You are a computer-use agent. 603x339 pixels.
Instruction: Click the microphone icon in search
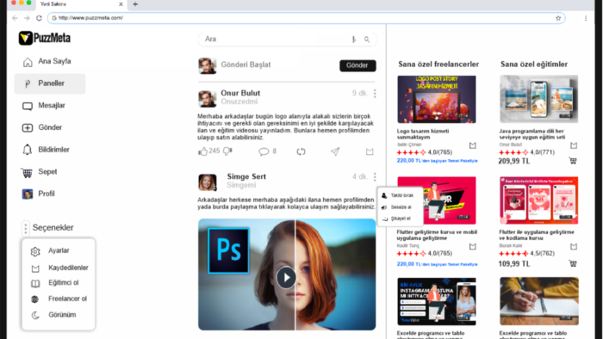click(354, 40)
